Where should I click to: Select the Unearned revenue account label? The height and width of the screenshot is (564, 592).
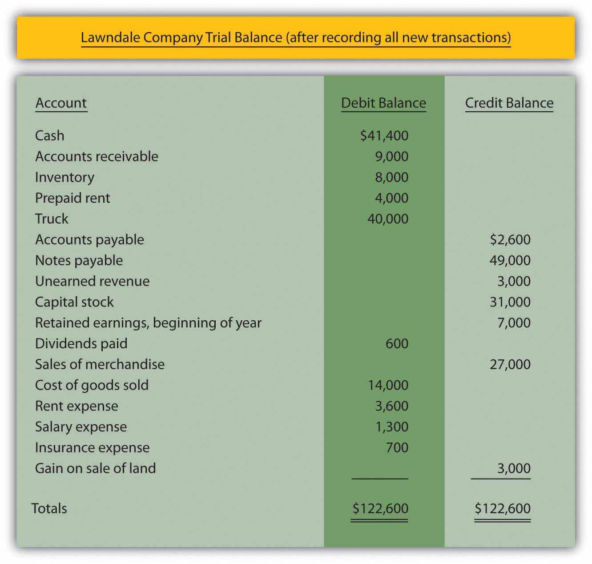pyautogui.click(x=92, y=281)
